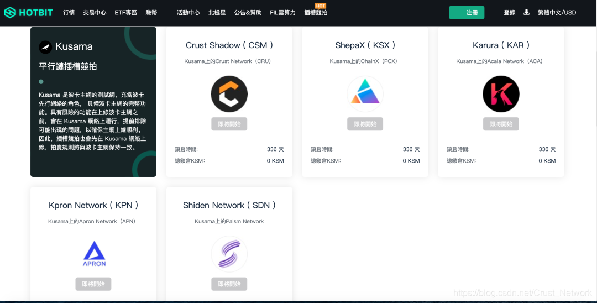This screenshot has width=597, height=303.
Task: Click the Shiden Network ( SDN ) title
Action: 229,206
